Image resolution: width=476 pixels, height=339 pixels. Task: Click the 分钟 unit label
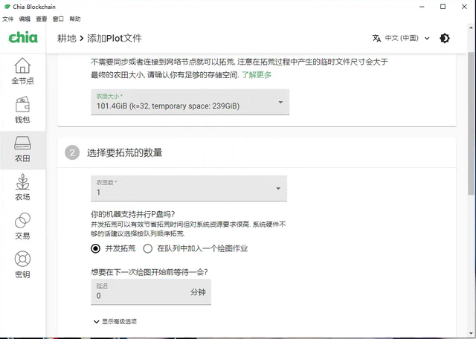[198, 292]
